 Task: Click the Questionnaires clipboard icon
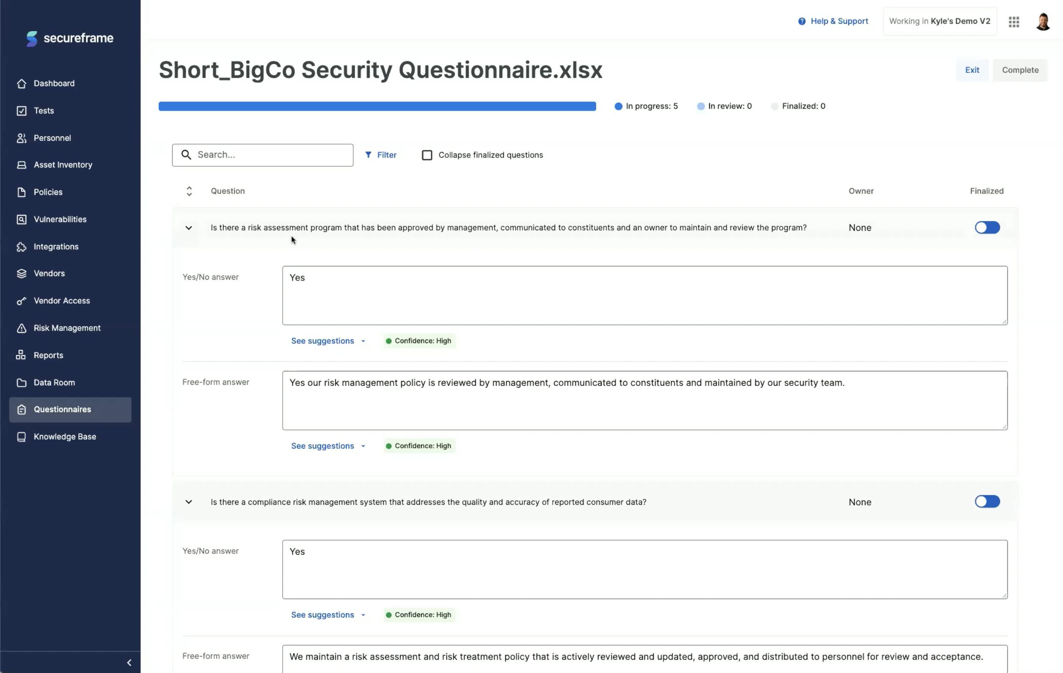point(21,410)
